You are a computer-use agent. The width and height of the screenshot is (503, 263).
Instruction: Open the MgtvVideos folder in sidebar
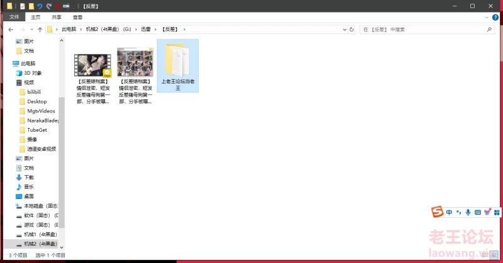click(37, 111)
